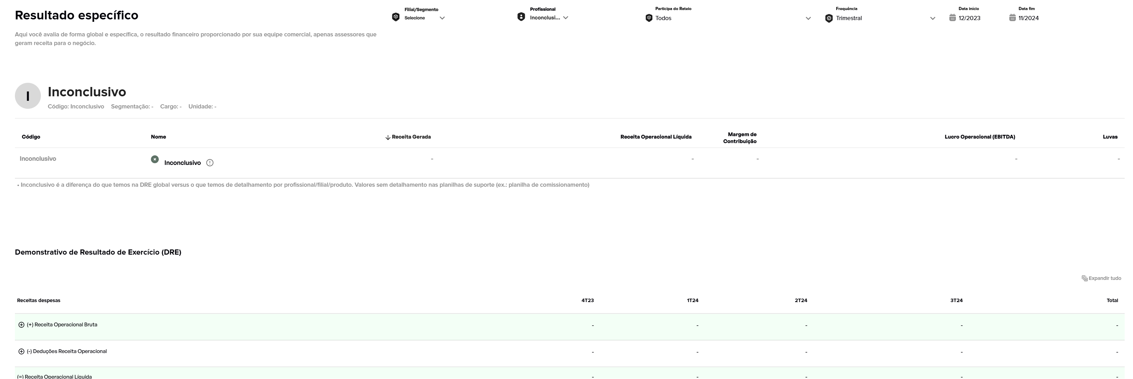This screenshot has width=1133, height=379.
Task: Click the Data fim calendar icon
Action: 1012,18
